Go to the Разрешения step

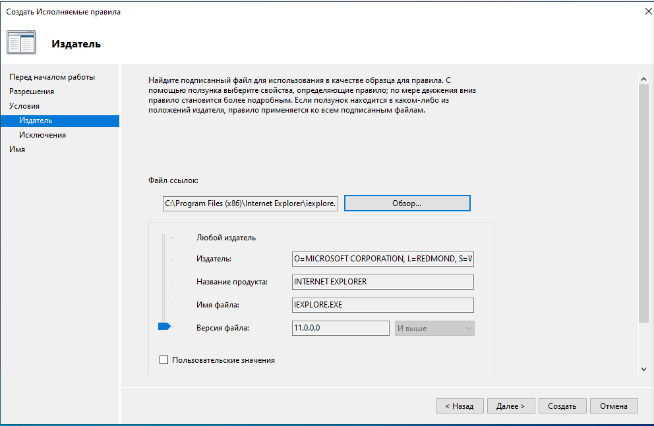[32, 92]
